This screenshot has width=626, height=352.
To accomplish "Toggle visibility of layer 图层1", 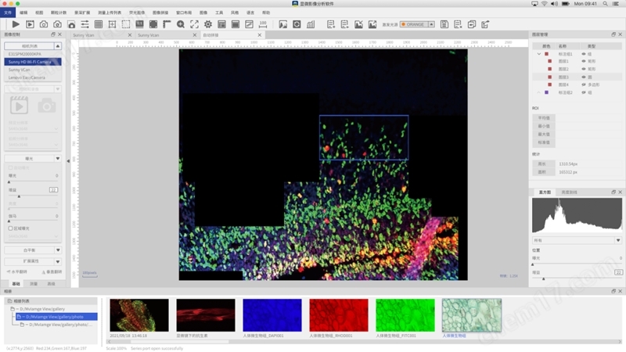I will pos(584,61).
